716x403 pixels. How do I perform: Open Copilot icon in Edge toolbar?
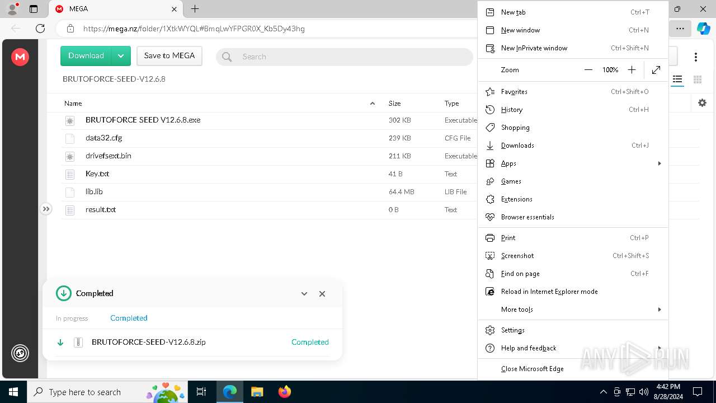point(703,29)
